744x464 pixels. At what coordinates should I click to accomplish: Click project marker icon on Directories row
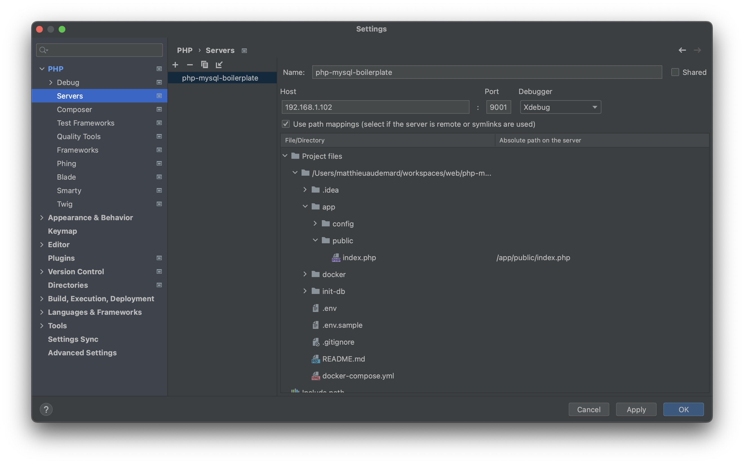[x=159, y=285]
